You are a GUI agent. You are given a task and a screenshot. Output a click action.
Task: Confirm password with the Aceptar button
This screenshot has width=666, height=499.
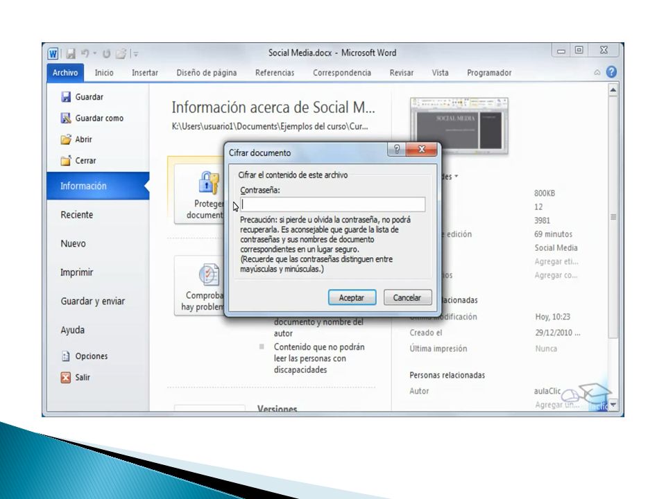pyautogui.click(x=352, y=297)
